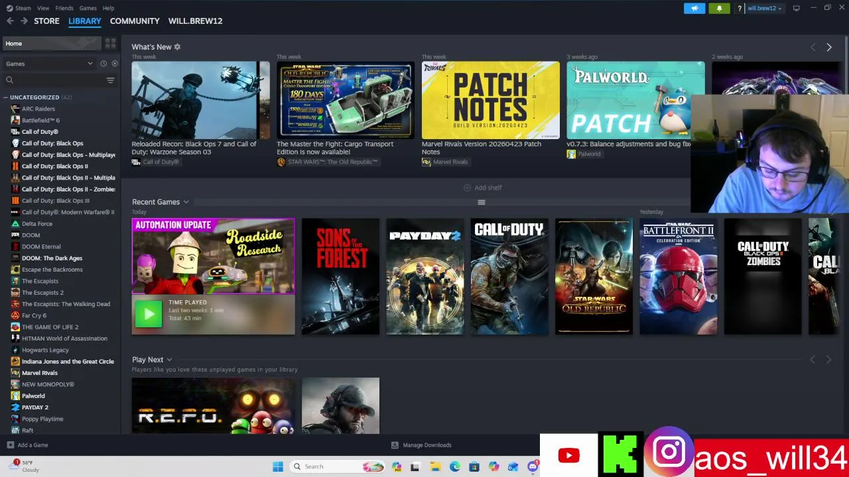Open Manage Downloads
849x477 pixels.
coord(421,445)
